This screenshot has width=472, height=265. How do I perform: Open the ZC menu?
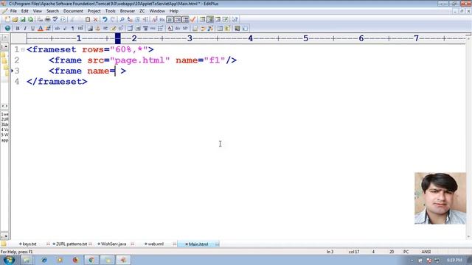[142, 11]
